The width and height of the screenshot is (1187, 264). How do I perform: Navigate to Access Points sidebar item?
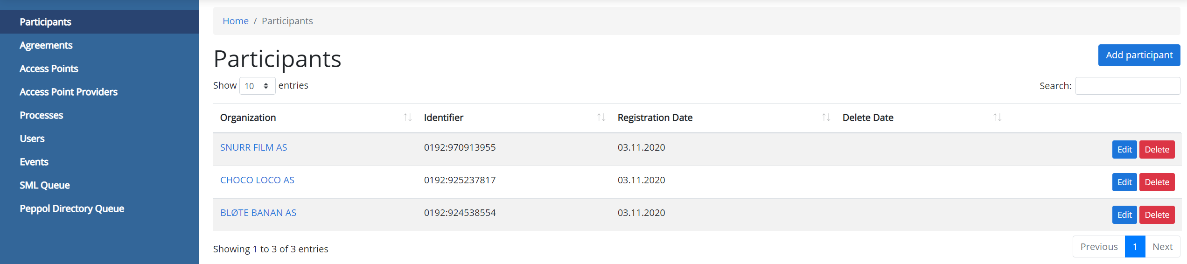[49, 69]
